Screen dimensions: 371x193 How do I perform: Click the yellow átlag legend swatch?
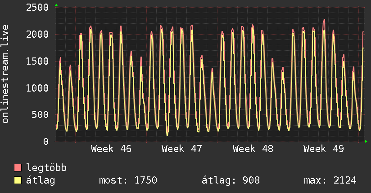point(18,180)
